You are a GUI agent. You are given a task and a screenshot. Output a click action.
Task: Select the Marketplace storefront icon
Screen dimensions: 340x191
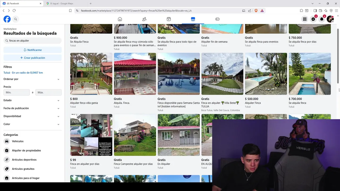[x=193, y=19]
